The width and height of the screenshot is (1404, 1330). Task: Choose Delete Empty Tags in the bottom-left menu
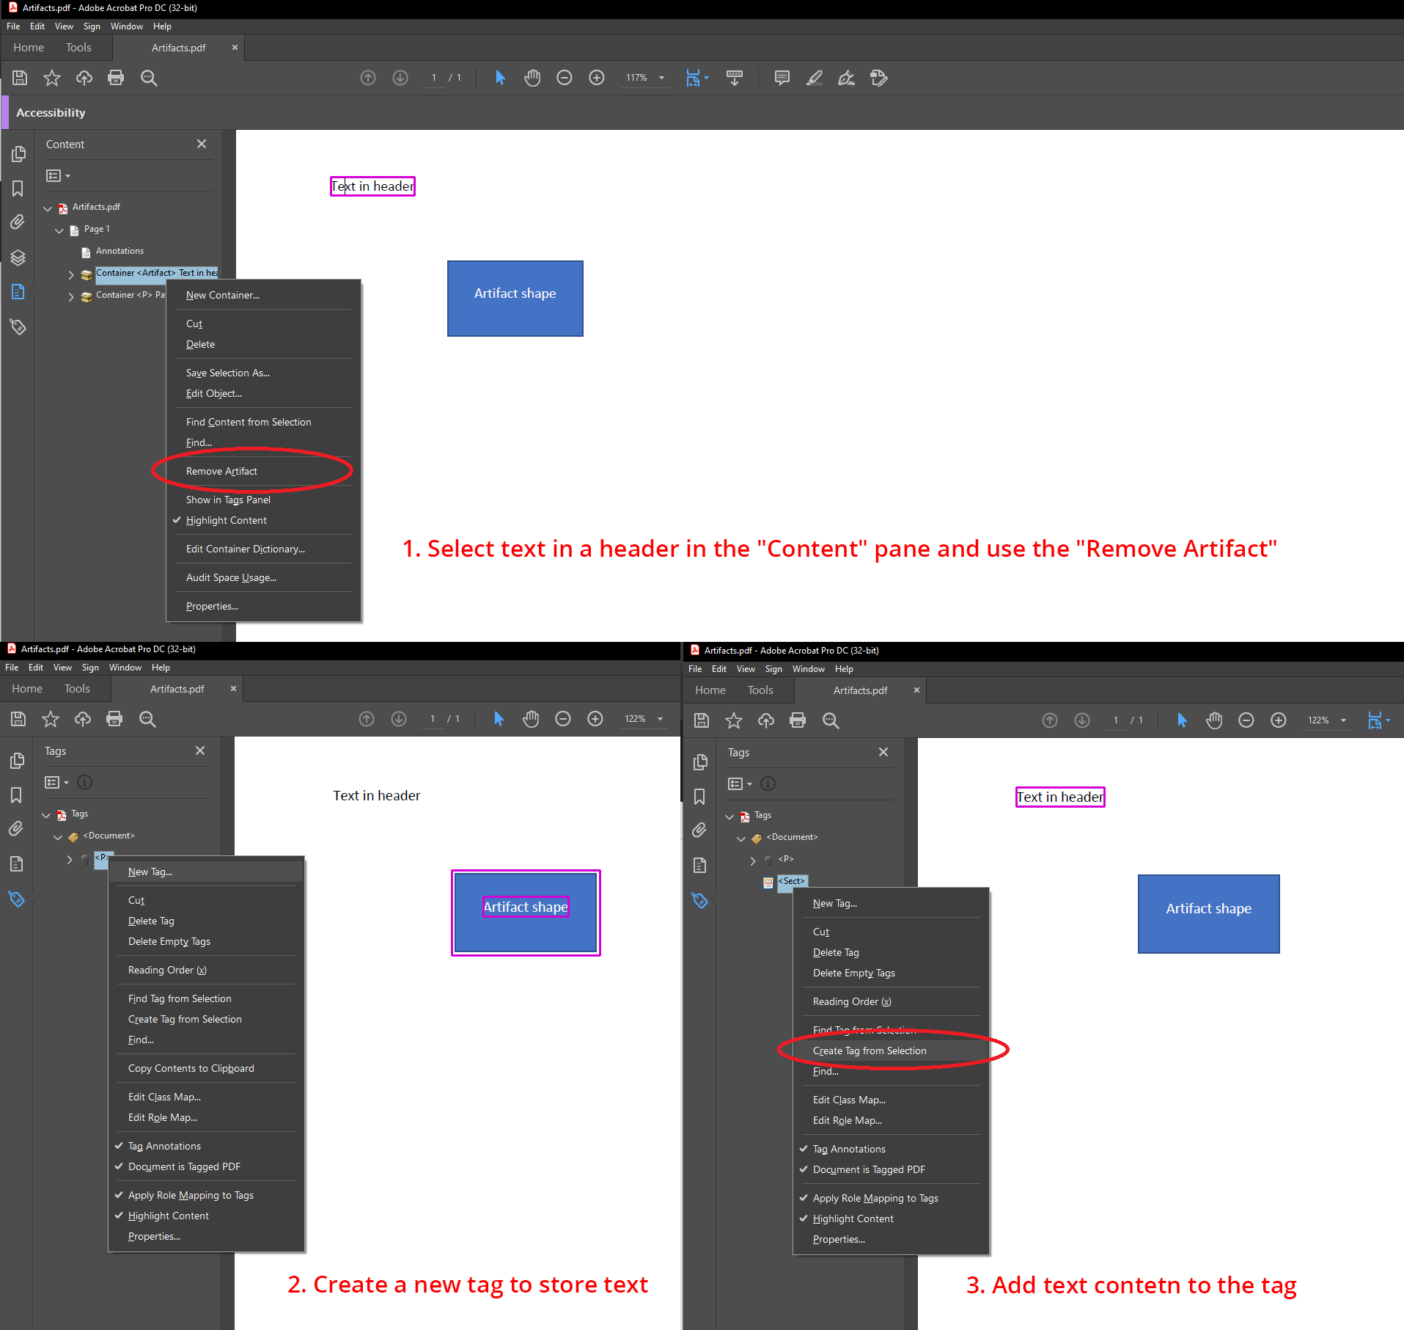169,941
